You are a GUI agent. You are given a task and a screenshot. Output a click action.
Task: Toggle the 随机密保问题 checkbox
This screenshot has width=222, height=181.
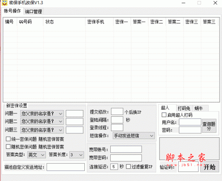(x=9, y=147)
